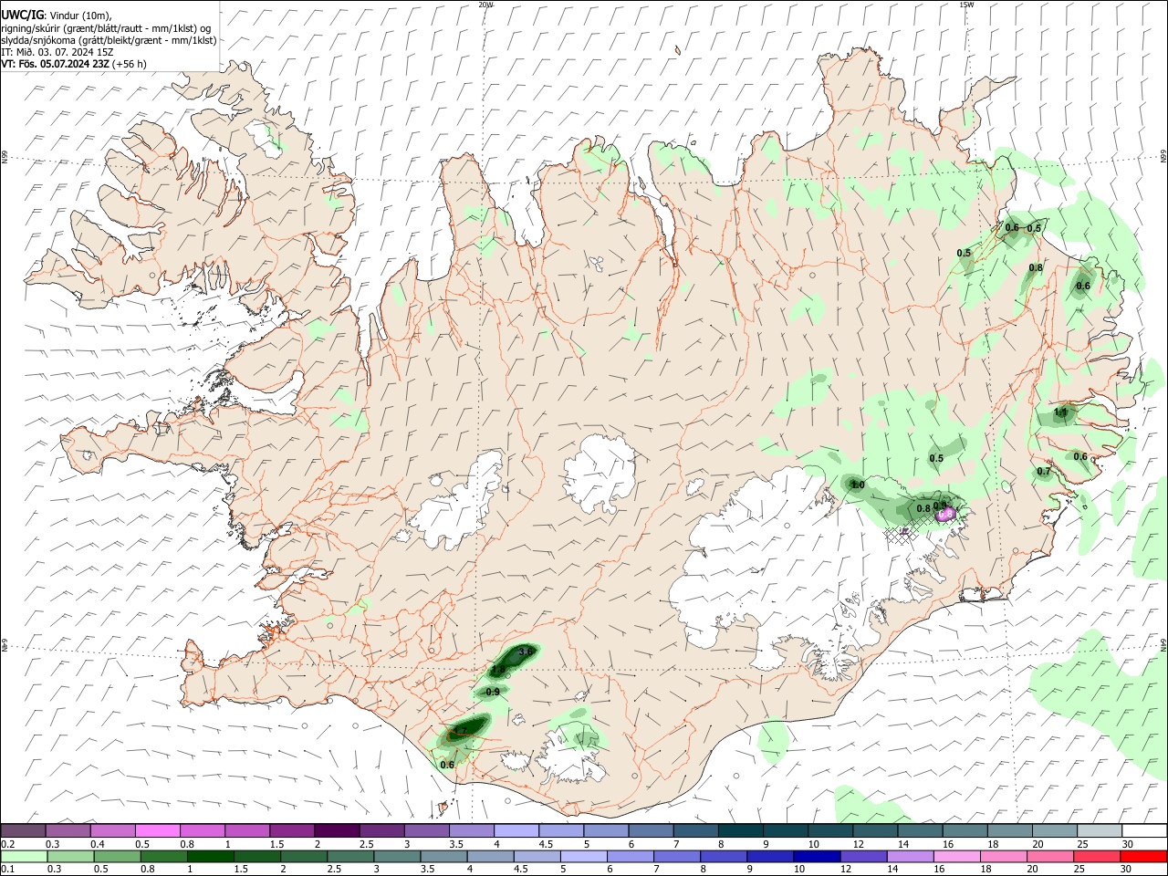
Task: Click the "1.1" precipitation value on the map
Action: (1060, 412)
